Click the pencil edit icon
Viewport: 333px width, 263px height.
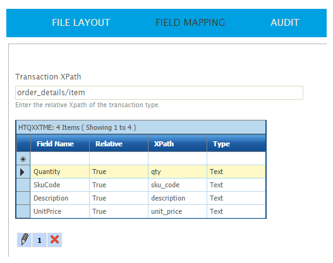tap(25, 240)
